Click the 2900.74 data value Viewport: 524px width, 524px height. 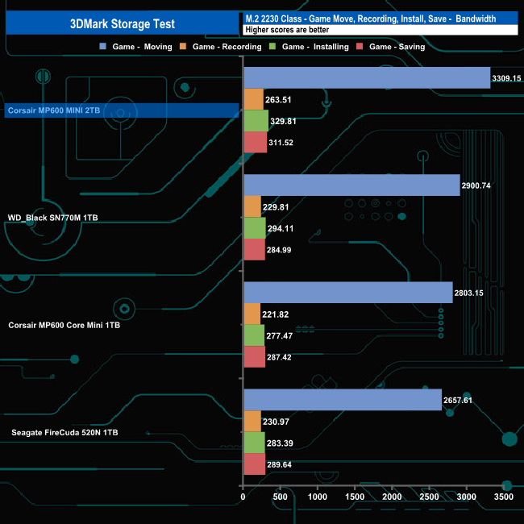[x=476, y=185]
